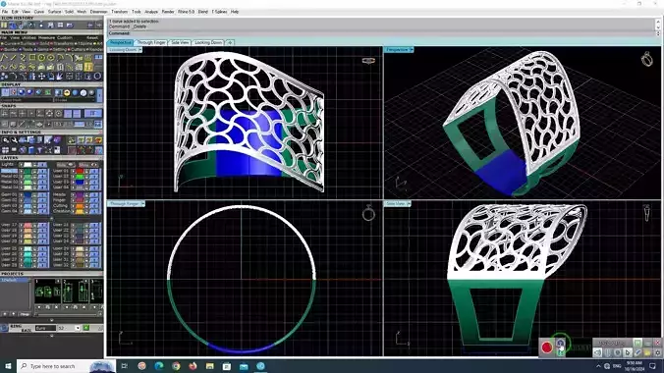Switch to the Looking Down viewport tab
Screen dimensions: 664x373
(x=208, y=43)
